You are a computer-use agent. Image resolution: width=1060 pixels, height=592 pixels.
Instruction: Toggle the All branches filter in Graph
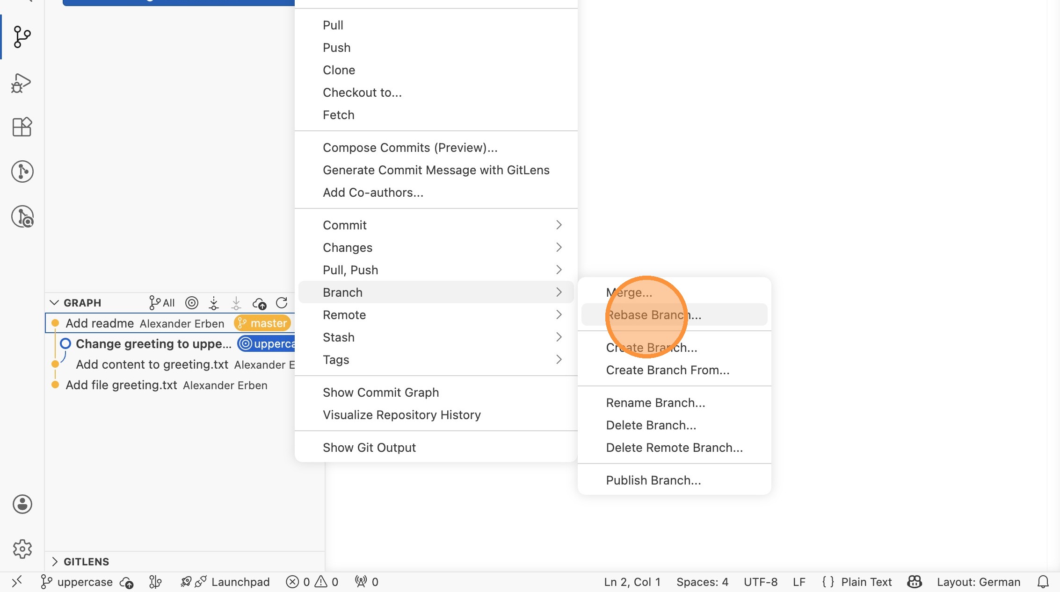pos(162,303)
